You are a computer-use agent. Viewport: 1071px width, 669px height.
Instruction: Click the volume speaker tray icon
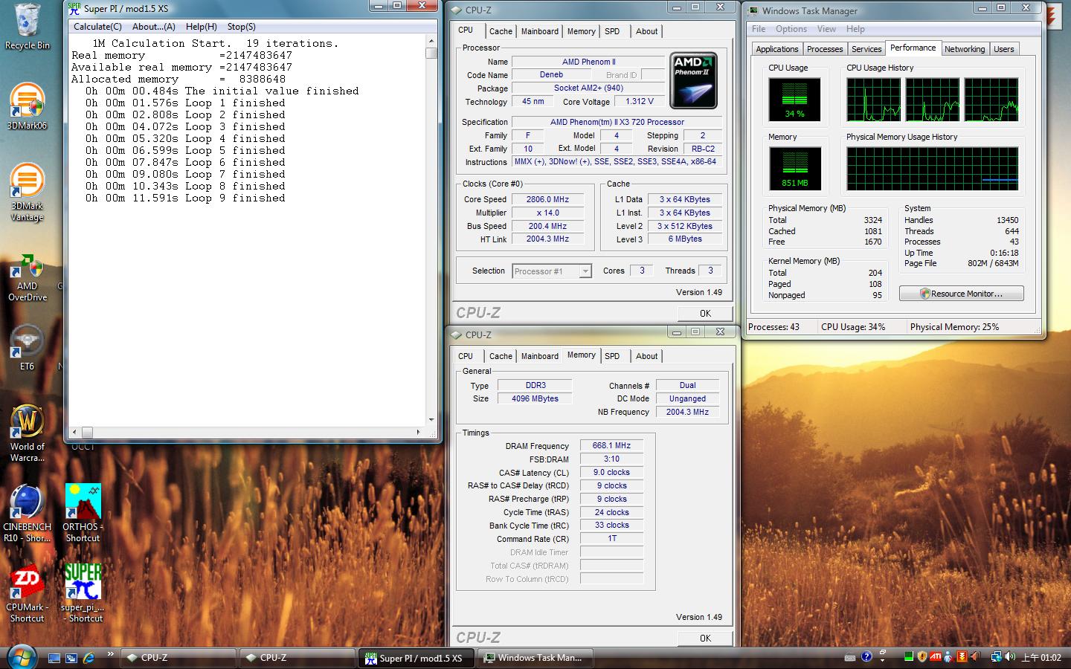click(1010, 656)
